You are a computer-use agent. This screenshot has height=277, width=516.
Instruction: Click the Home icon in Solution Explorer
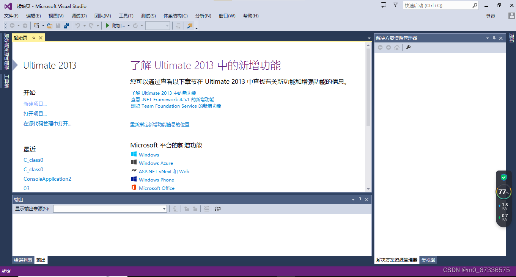coord(396,47)
